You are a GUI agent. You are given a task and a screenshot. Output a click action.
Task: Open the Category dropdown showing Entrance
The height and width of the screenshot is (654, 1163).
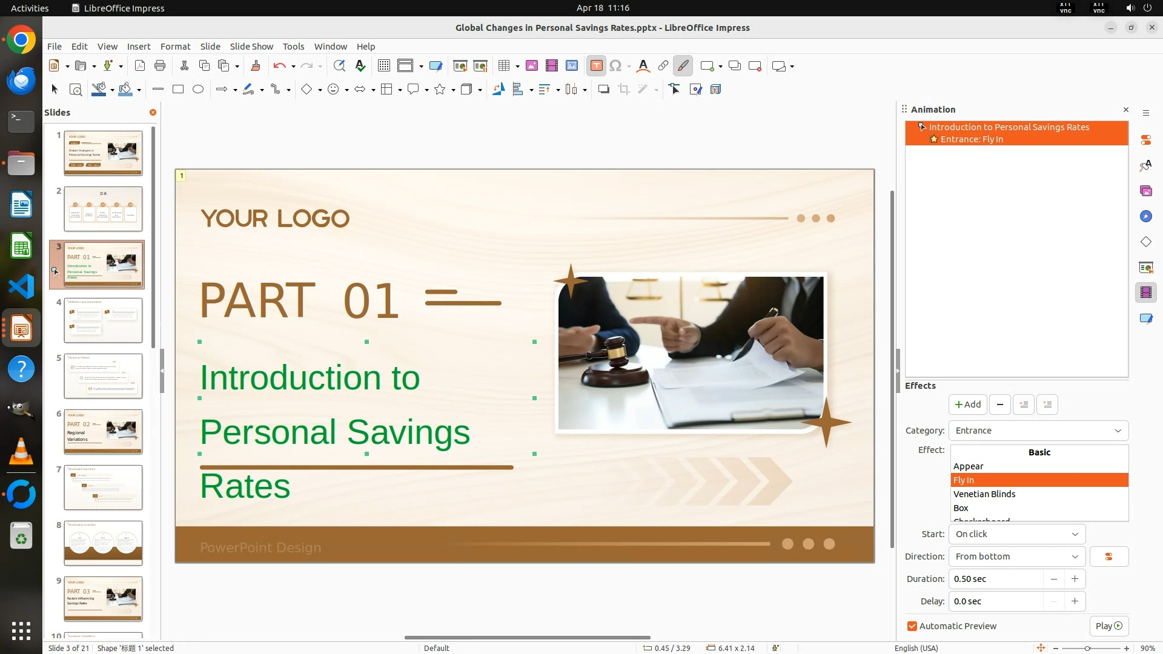click(1038, 431)
